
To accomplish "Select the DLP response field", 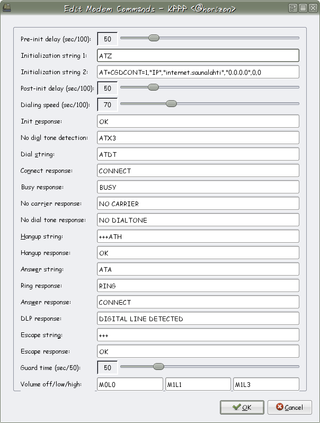I will tap(198, 319).
